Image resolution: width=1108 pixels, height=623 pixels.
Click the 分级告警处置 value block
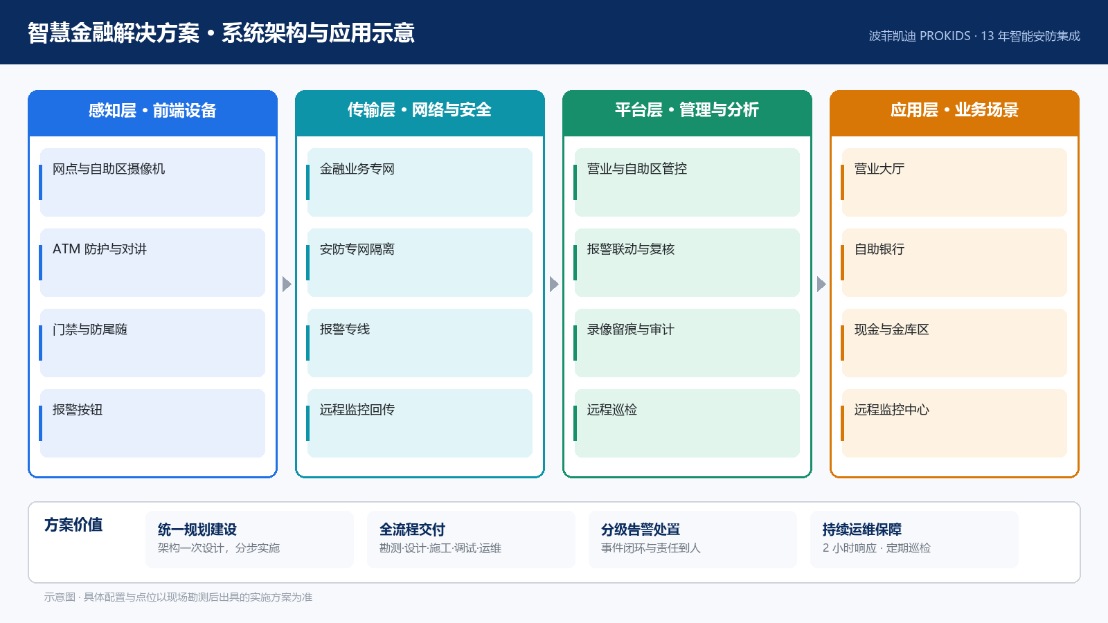692,539
